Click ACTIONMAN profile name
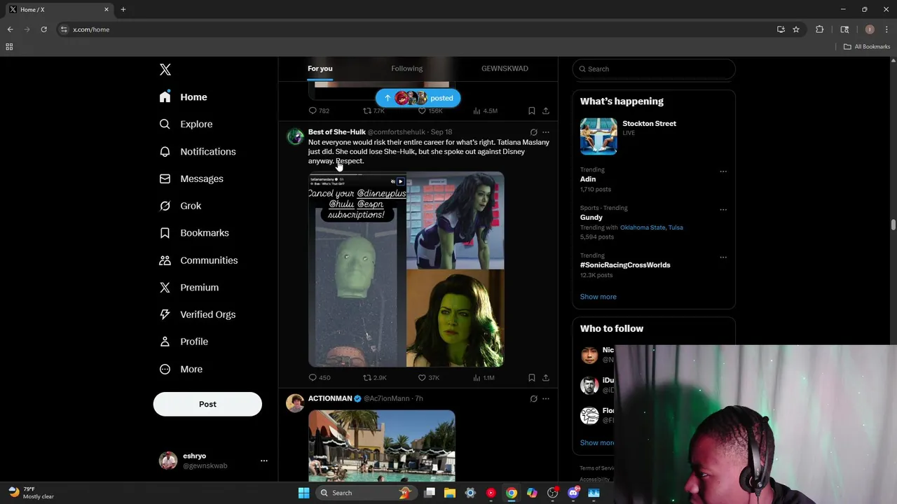897x504 pixels. tap(330, 399)
